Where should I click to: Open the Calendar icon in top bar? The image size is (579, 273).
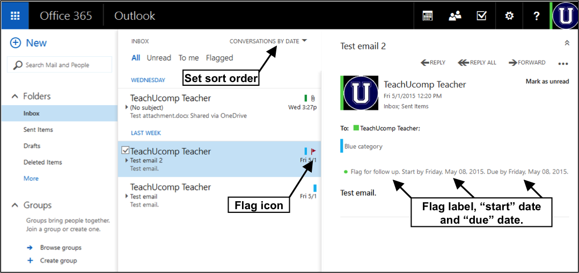tap(428, 16)
